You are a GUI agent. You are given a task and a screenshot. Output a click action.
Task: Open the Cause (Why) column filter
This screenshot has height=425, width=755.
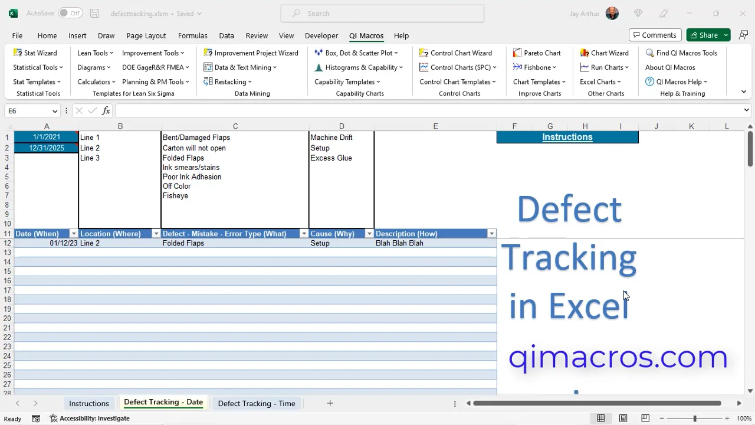(369, 234)
